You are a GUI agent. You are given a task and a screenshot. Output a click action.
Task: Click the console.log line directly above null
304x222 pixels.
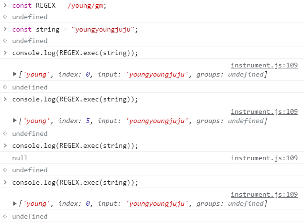(75, 145)
